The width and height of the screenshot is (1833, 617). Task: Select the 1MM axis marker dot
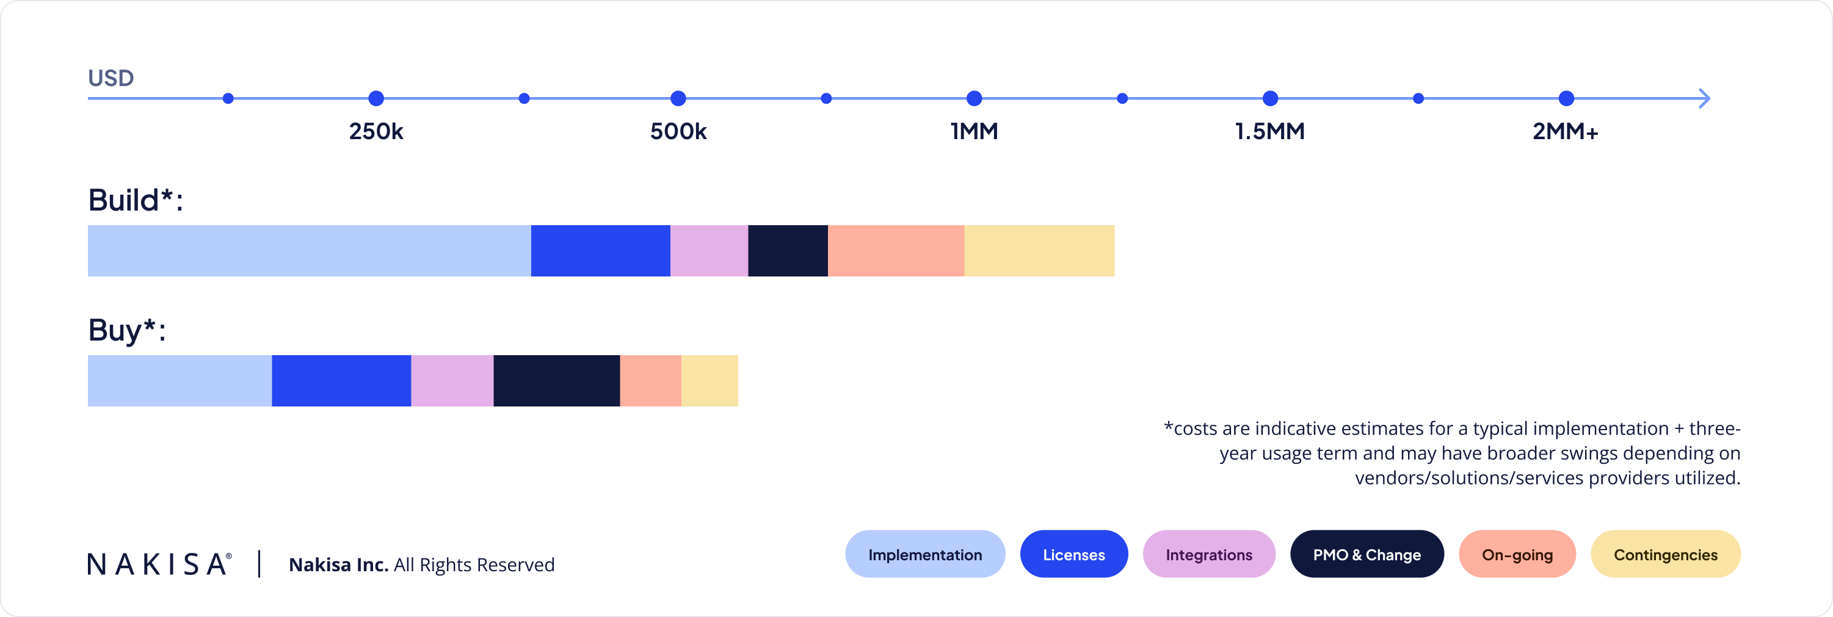point(974,98)
